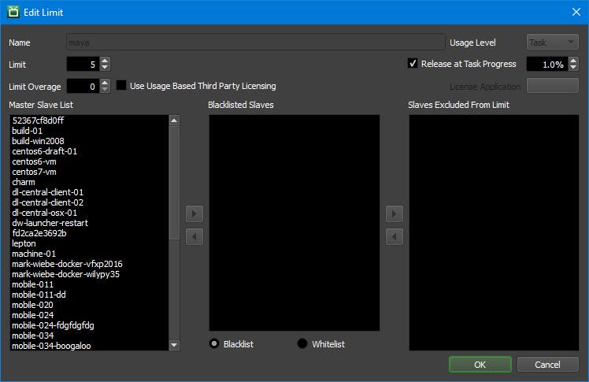The height and width of the screenshot is (382, 589).
Task: Add selected slave to Blacklisted Slaves list
Action: click(194, 214)
